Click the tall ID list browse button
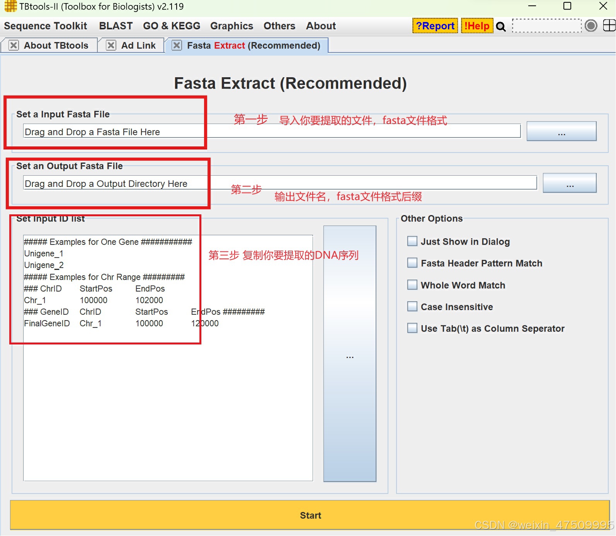This screenshot has height=536, width=616. click(x=350, y=354)
